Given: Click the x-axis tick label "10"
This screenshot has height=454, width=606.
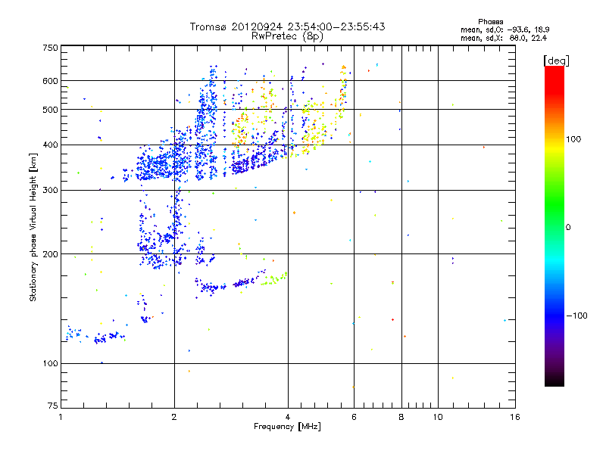Looking at the screenshot, I should click(x=438, y=417).
